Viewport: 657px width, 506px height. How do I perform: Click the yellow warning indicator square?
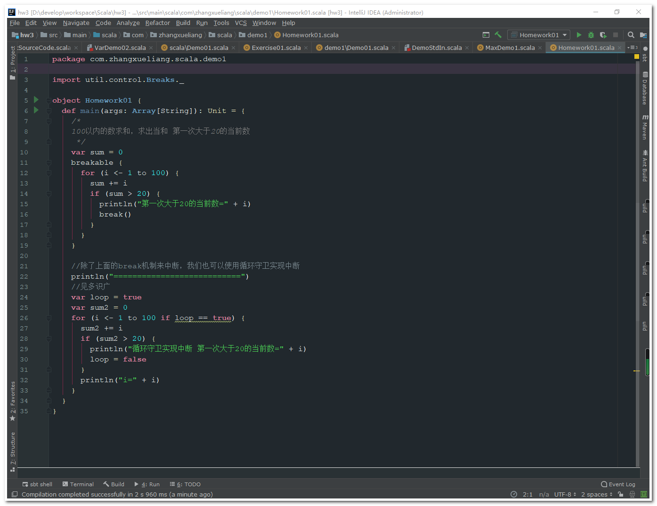coord(637,56)
